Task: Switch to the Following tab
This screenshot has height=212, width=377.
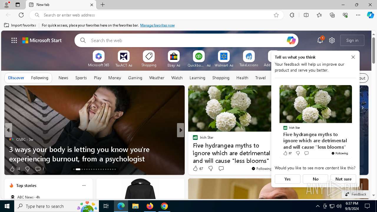Action: pyautogui.click(x=39, y=78)
